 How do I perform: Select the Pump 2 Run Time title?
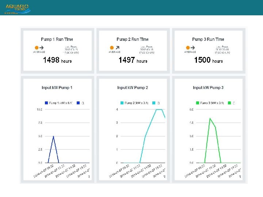(x=133, y=39)
